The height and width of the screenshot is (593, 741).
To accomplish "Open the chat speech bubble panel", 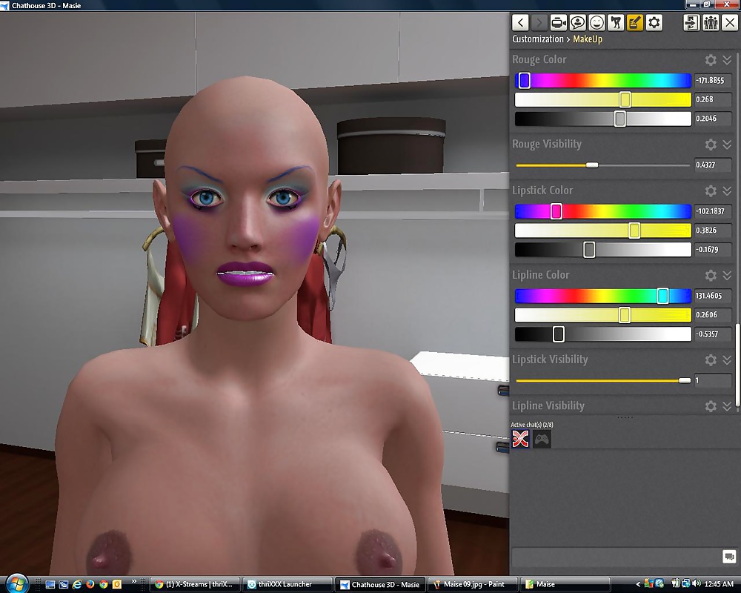I will coord(577,22).
